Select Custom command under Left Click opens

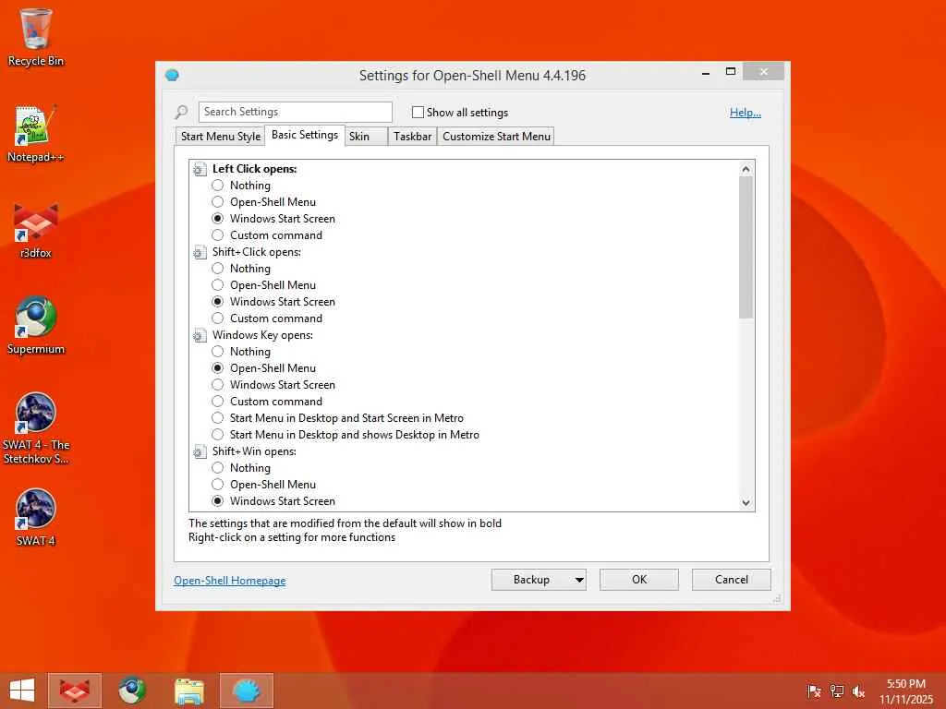(218, 235)
